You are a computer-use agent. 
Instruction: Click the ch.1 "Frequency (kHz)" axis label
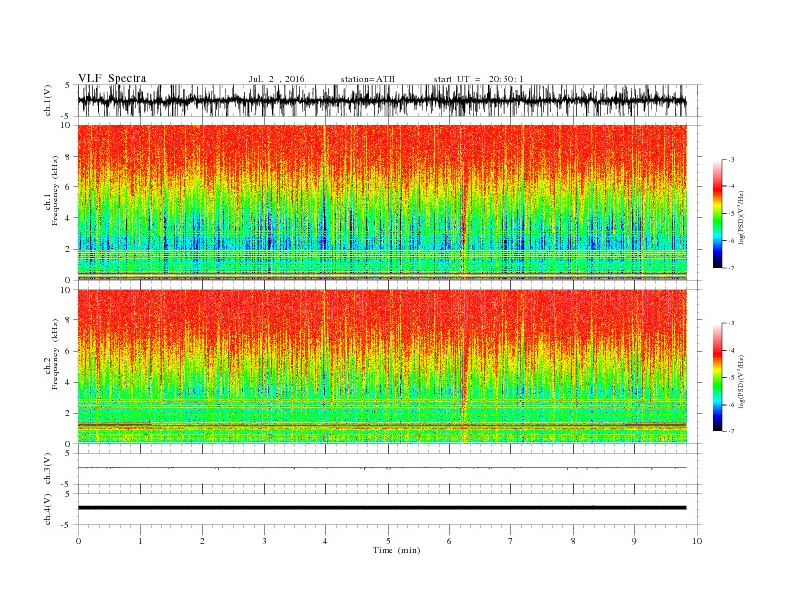pyautogui.click(x=56, y=190)
